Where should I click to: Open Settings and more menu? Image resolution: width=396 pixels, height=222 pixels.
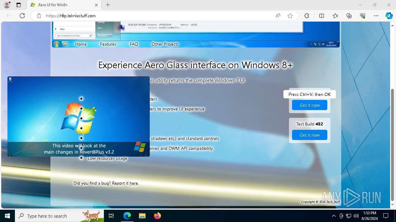click(376, 16)
